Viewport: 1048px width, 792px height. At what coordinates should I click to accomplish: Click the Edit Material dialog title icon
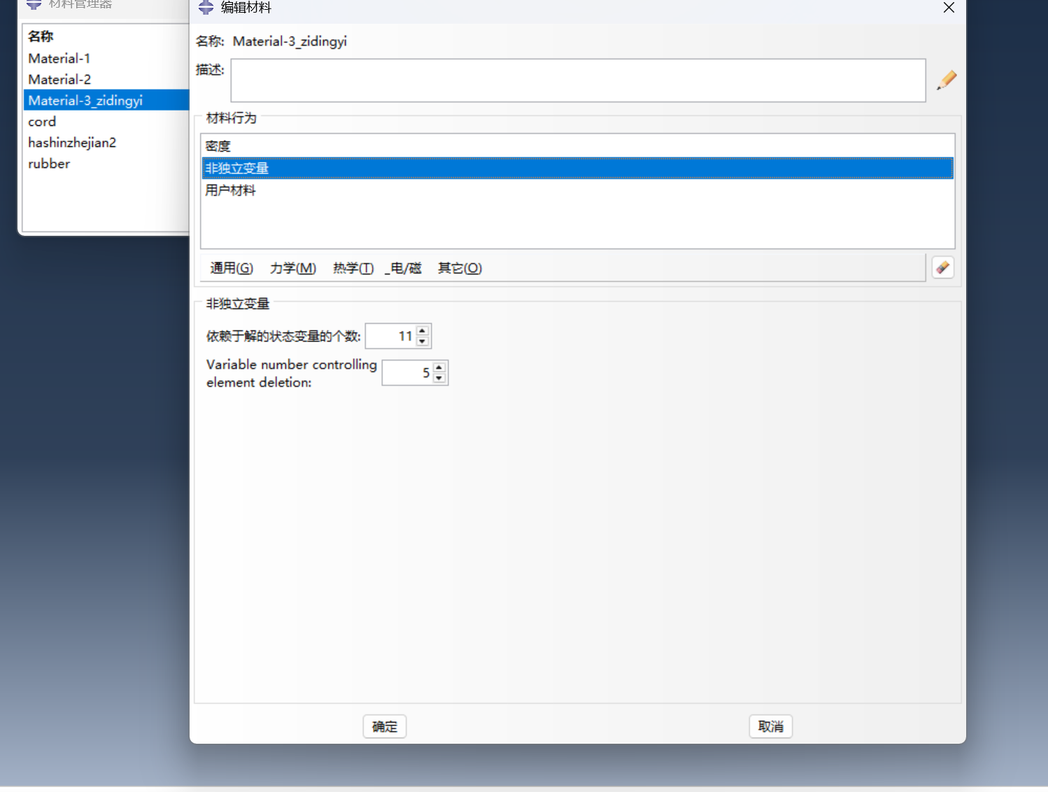[x=206, y=8]
